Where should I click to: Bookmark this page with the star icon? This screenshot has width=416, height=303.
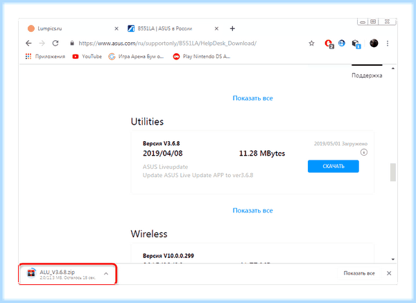pyautogui.click(x=311, y=43)
